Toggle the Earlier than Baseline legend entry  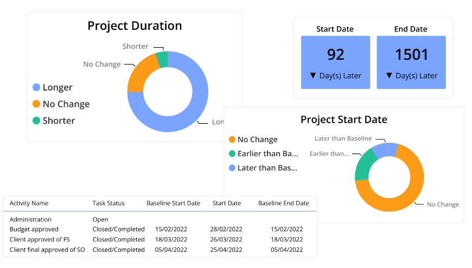[x=263, y=154]
